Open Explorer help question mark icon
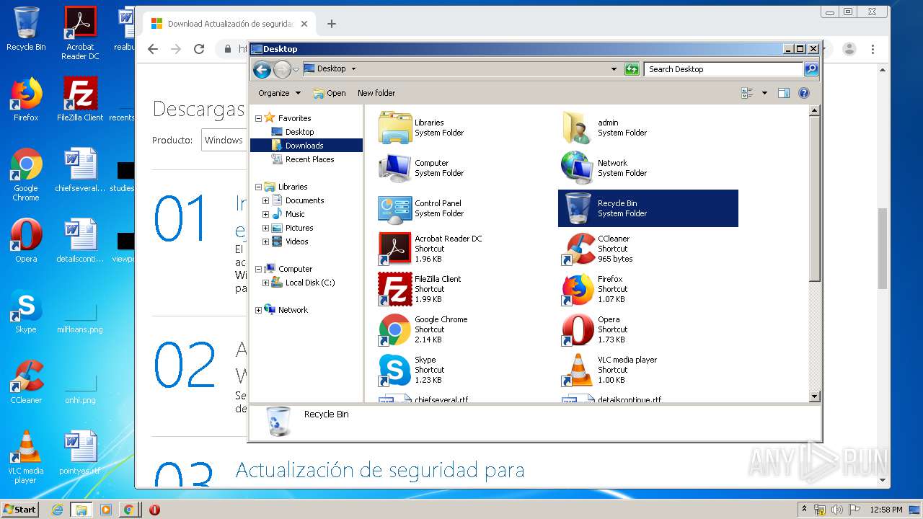The width and height of the screenshot is (923, 519). [804, 93]
